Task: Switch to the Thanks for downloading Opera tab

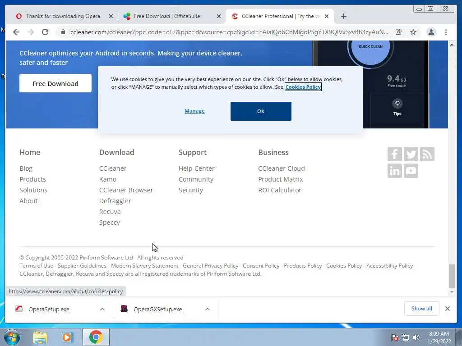Action: (63, 16)
